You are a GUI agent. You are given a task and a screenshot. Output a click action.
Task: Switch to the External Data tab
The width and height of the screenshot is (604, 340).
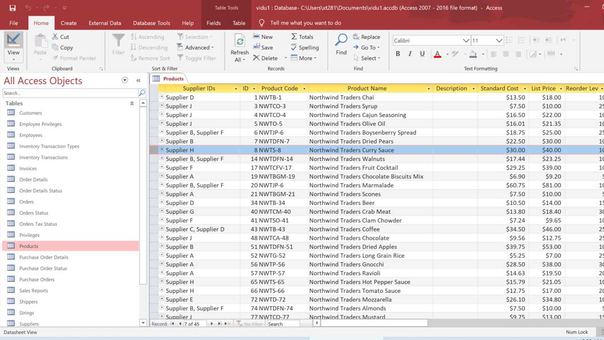105,23
